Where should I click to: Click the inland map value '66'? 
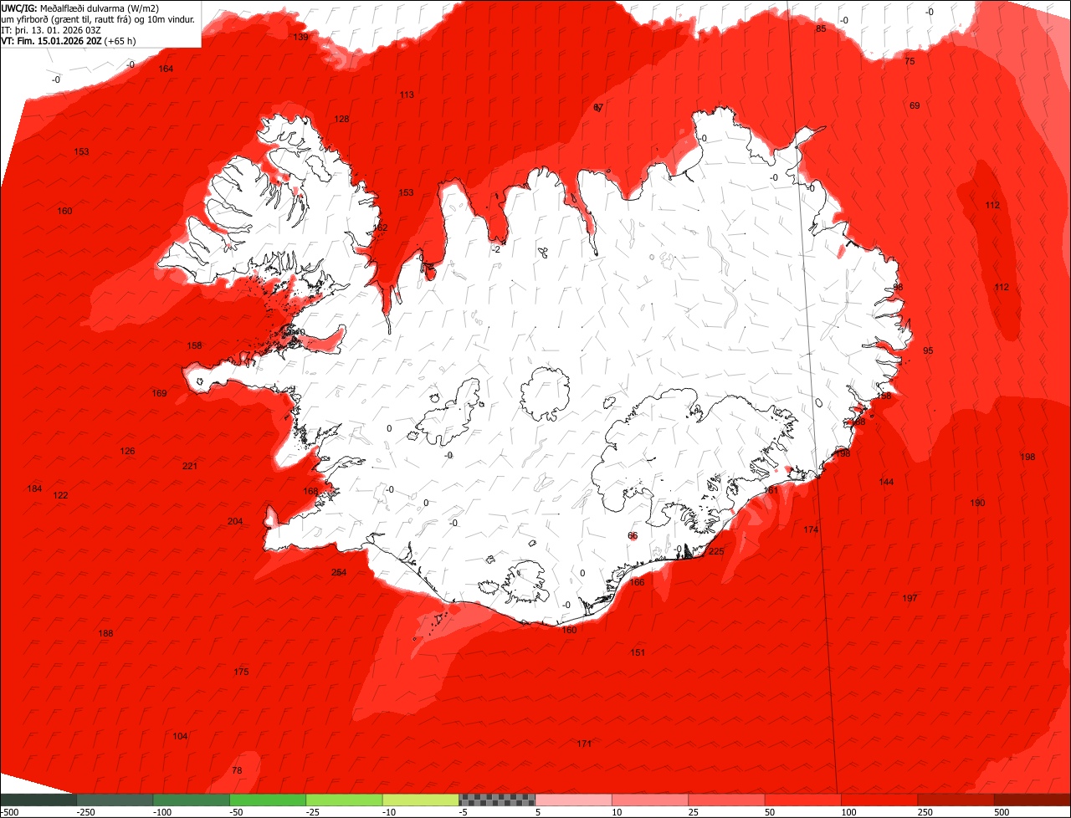point(633,535)
